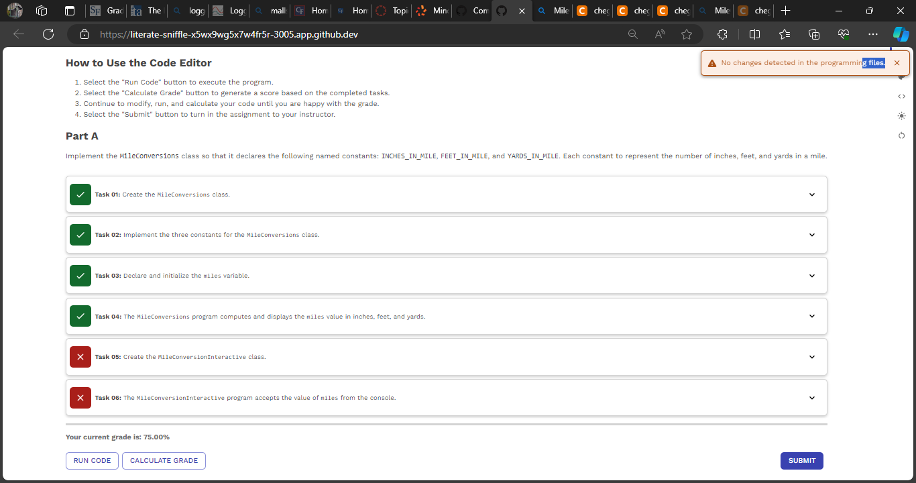
Task: Dismiss the 'No changes detected' notification
Action: pyautogui.click(x=897, y=62)
